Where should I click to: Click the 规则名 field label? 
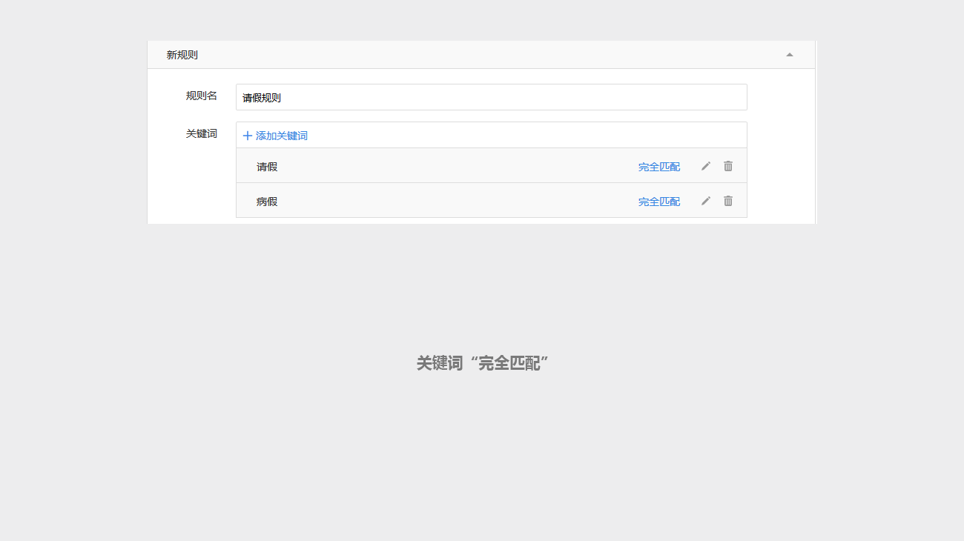202,96
